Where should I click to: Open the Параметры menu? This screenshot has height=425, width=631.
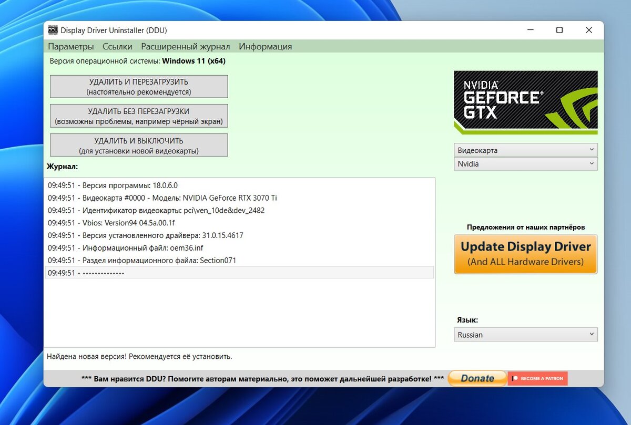point(71,46)
